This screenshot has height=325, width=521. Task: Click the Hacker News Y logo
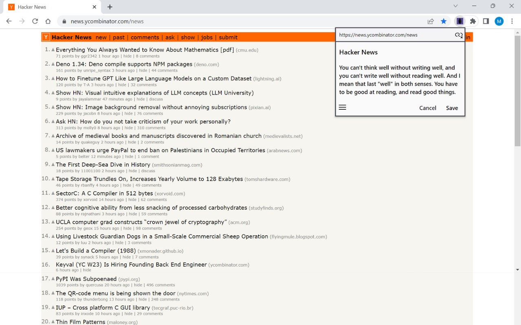coord(46,37)
